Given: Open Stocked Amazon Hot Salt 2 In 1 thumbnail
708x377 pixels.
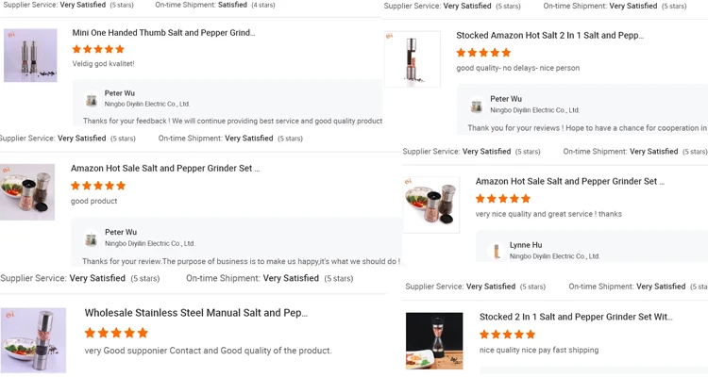Looking at the screenshot, I should point(413,59).
